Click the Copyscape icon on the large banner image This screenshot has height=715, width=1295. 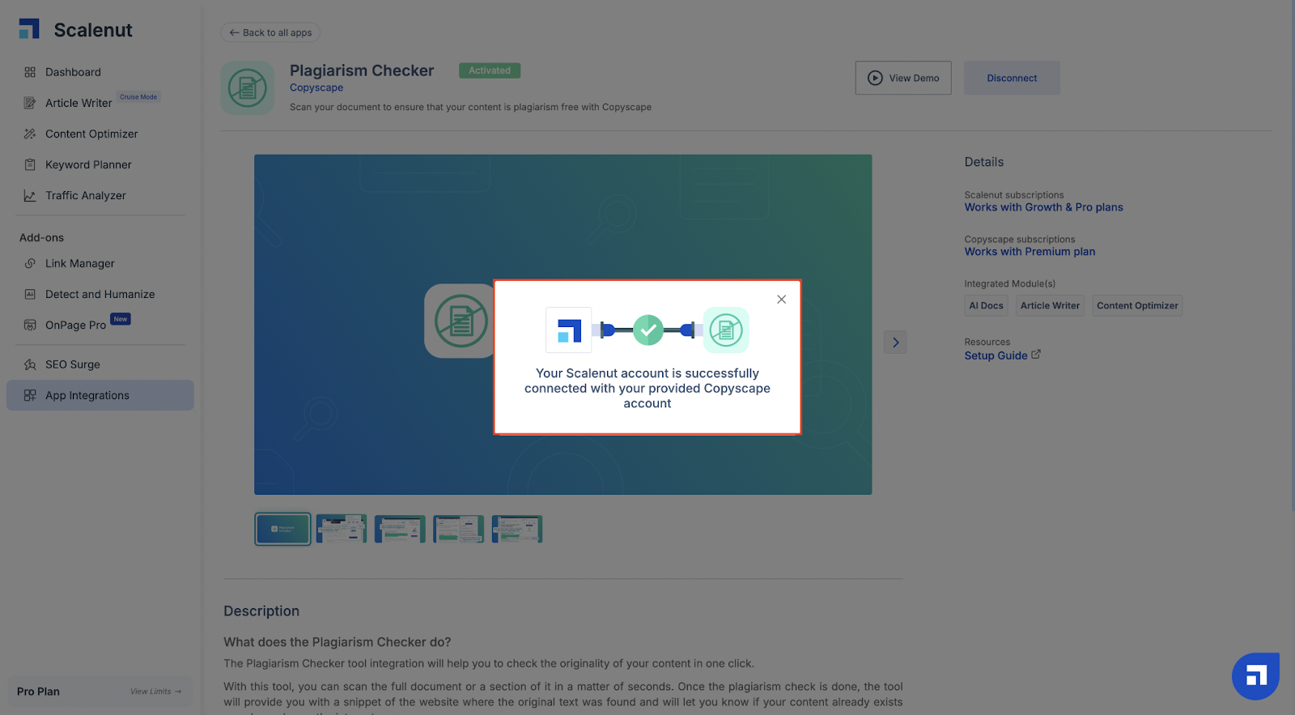pos(461,321)
